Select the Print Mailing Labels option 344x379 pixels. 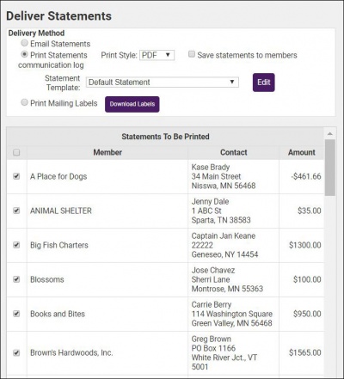tap(25, 102)
